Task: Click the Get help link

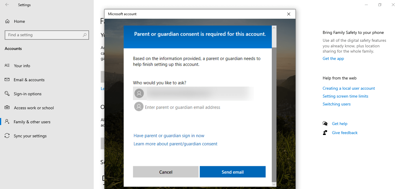Action: point(340,124)
